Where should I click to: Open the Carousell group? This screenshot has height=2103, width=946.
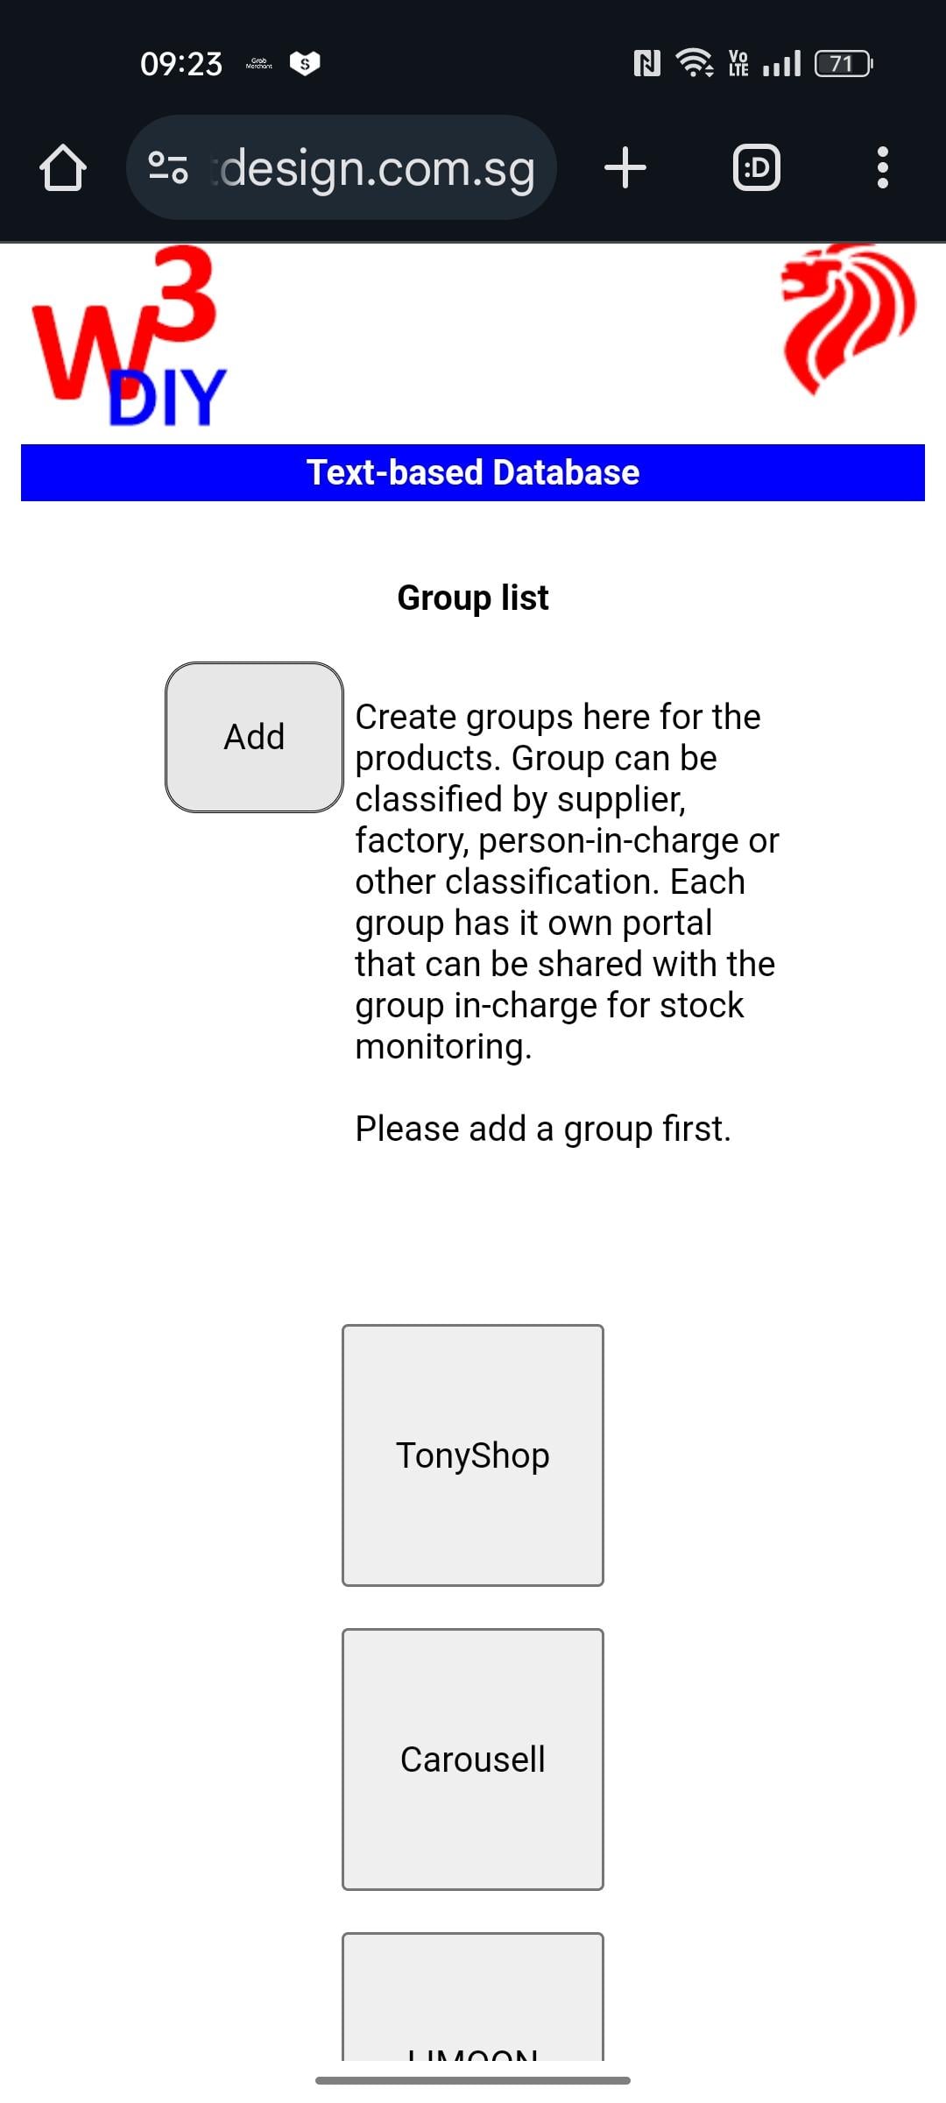[x=473, y=1760]
